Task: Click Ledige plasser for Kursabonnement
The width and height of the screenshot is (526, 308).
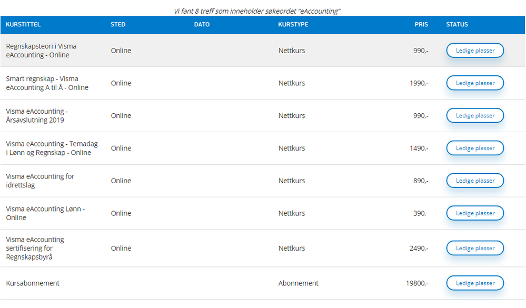Action: point(475,283)
